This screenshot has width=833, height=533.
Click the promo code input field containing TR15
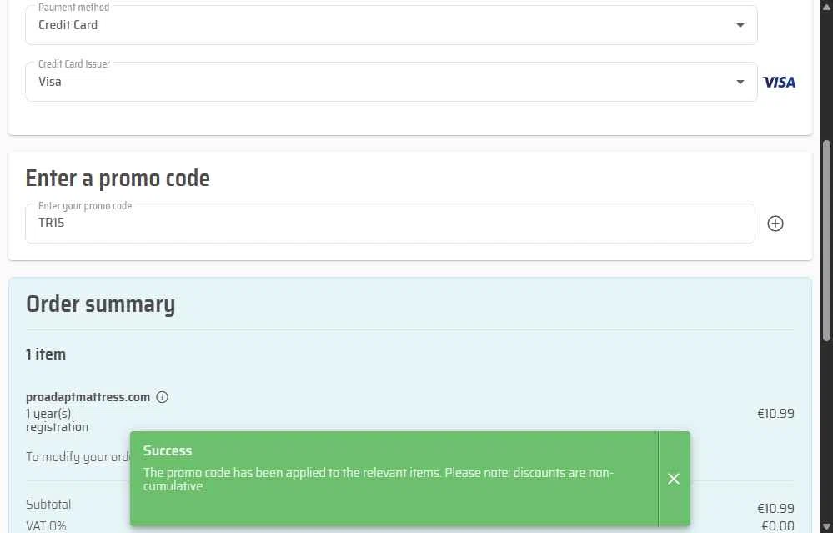click(390, 224)
